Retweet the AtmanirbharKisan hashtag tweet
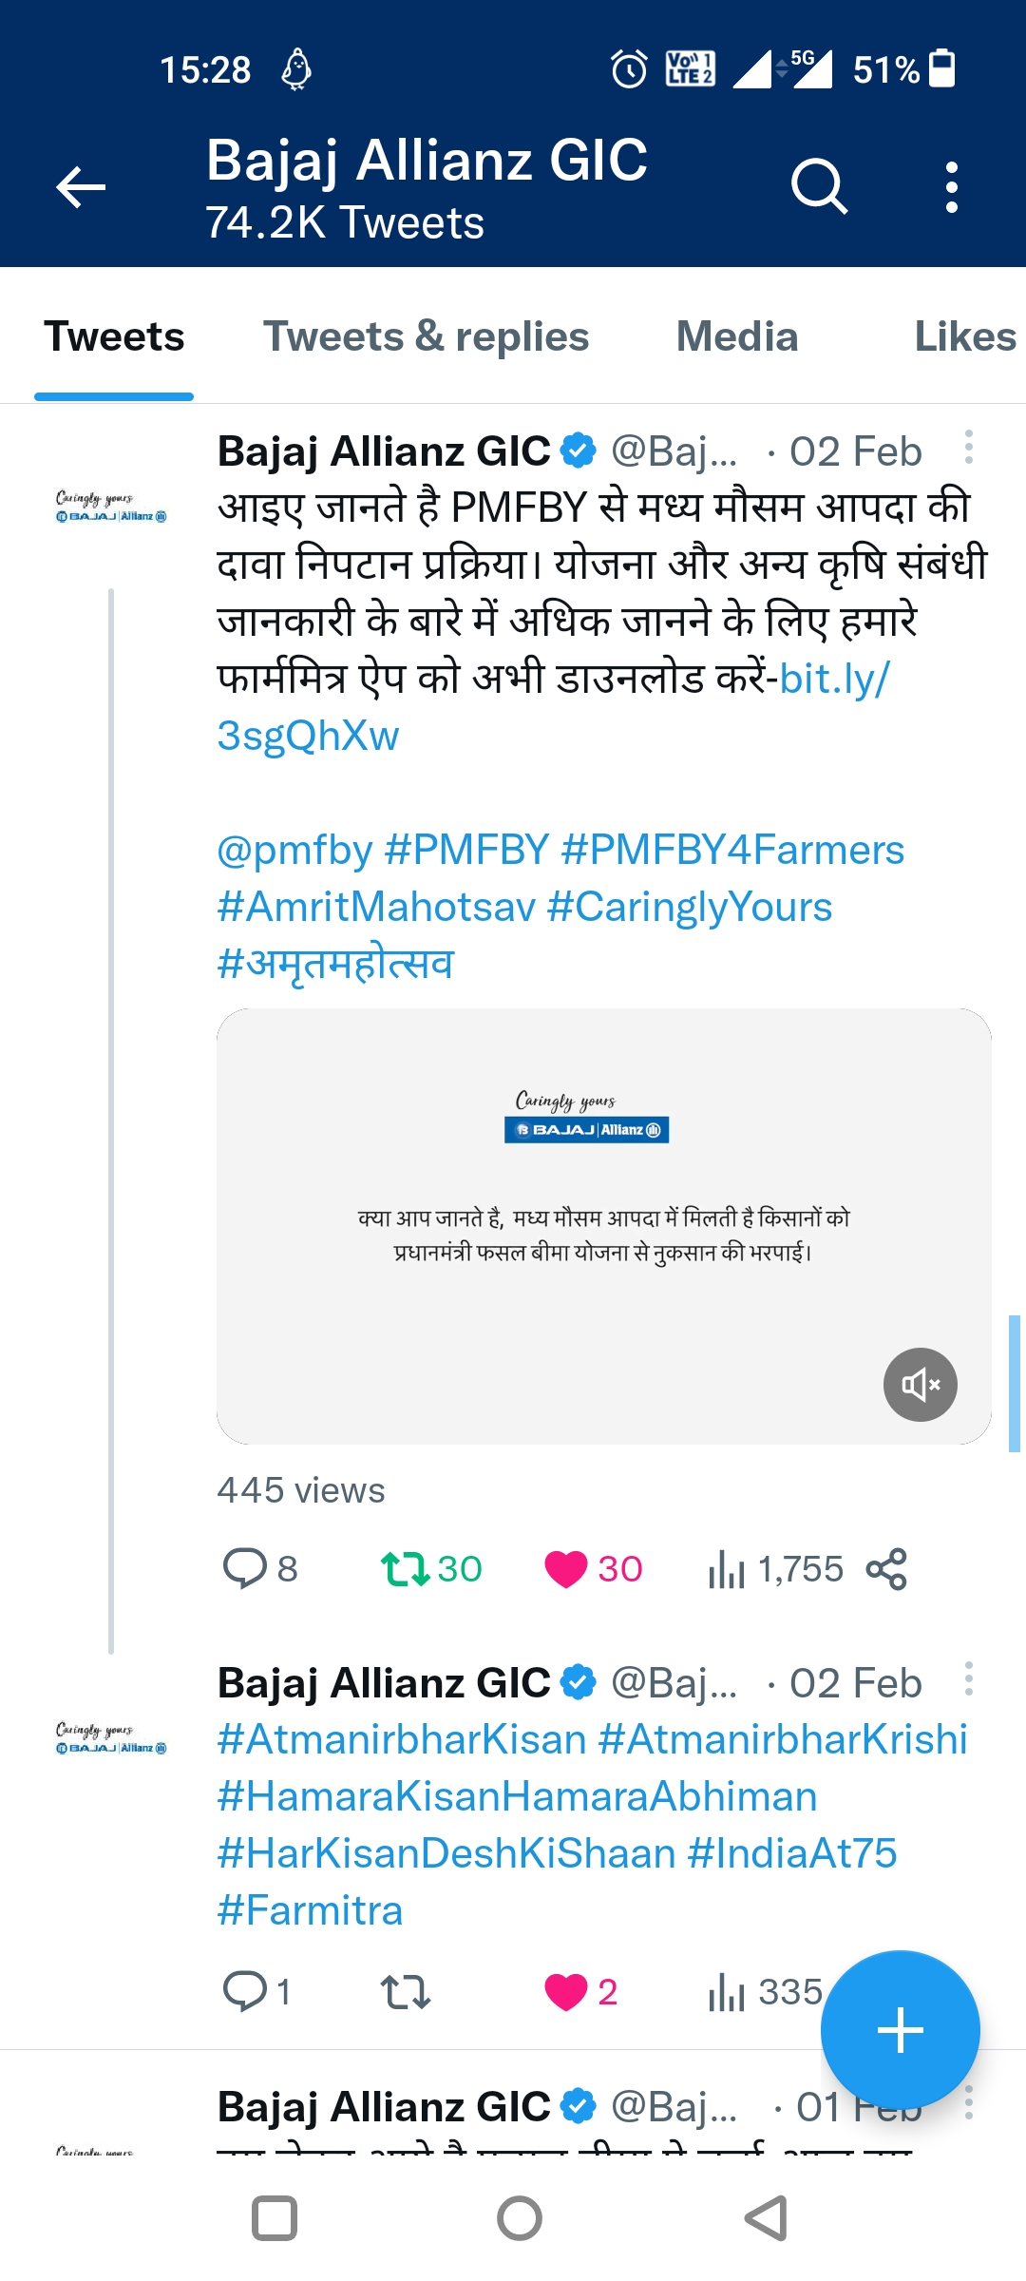The height and width of the screenshot is (2281, 1026). point(406,1991)
